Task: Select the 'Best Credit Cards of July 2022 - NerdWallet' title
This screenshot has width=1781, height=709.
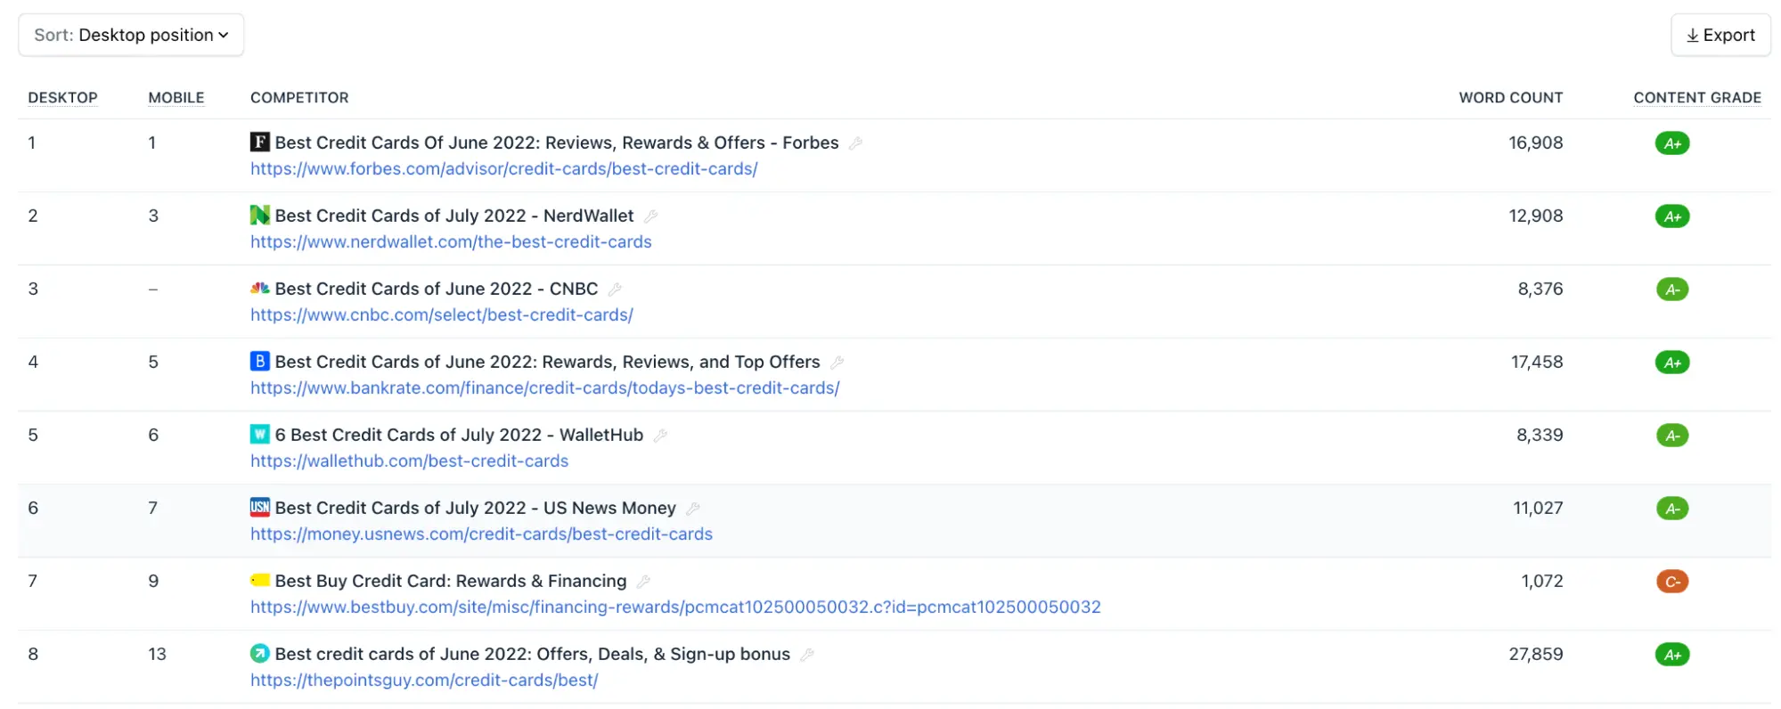Action: (x=454, y=216)
